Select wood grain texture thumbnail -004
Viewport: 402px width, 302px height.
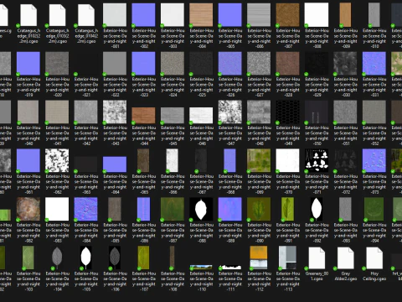pyautogui.click(x=201, y=15)
